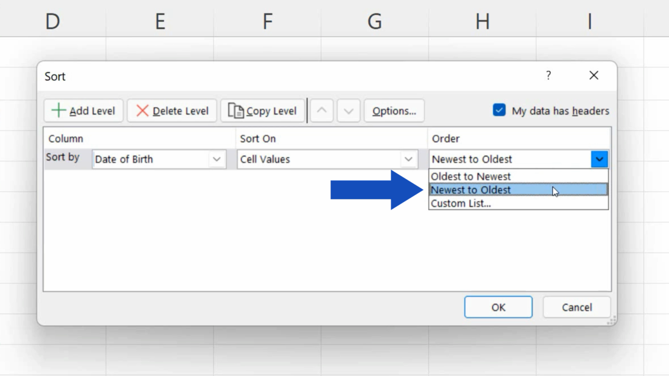The width and height of the screenshot is (669, 376).
Task: Open the Sort dialog Help question mark
Action: [x=548, y=75]
